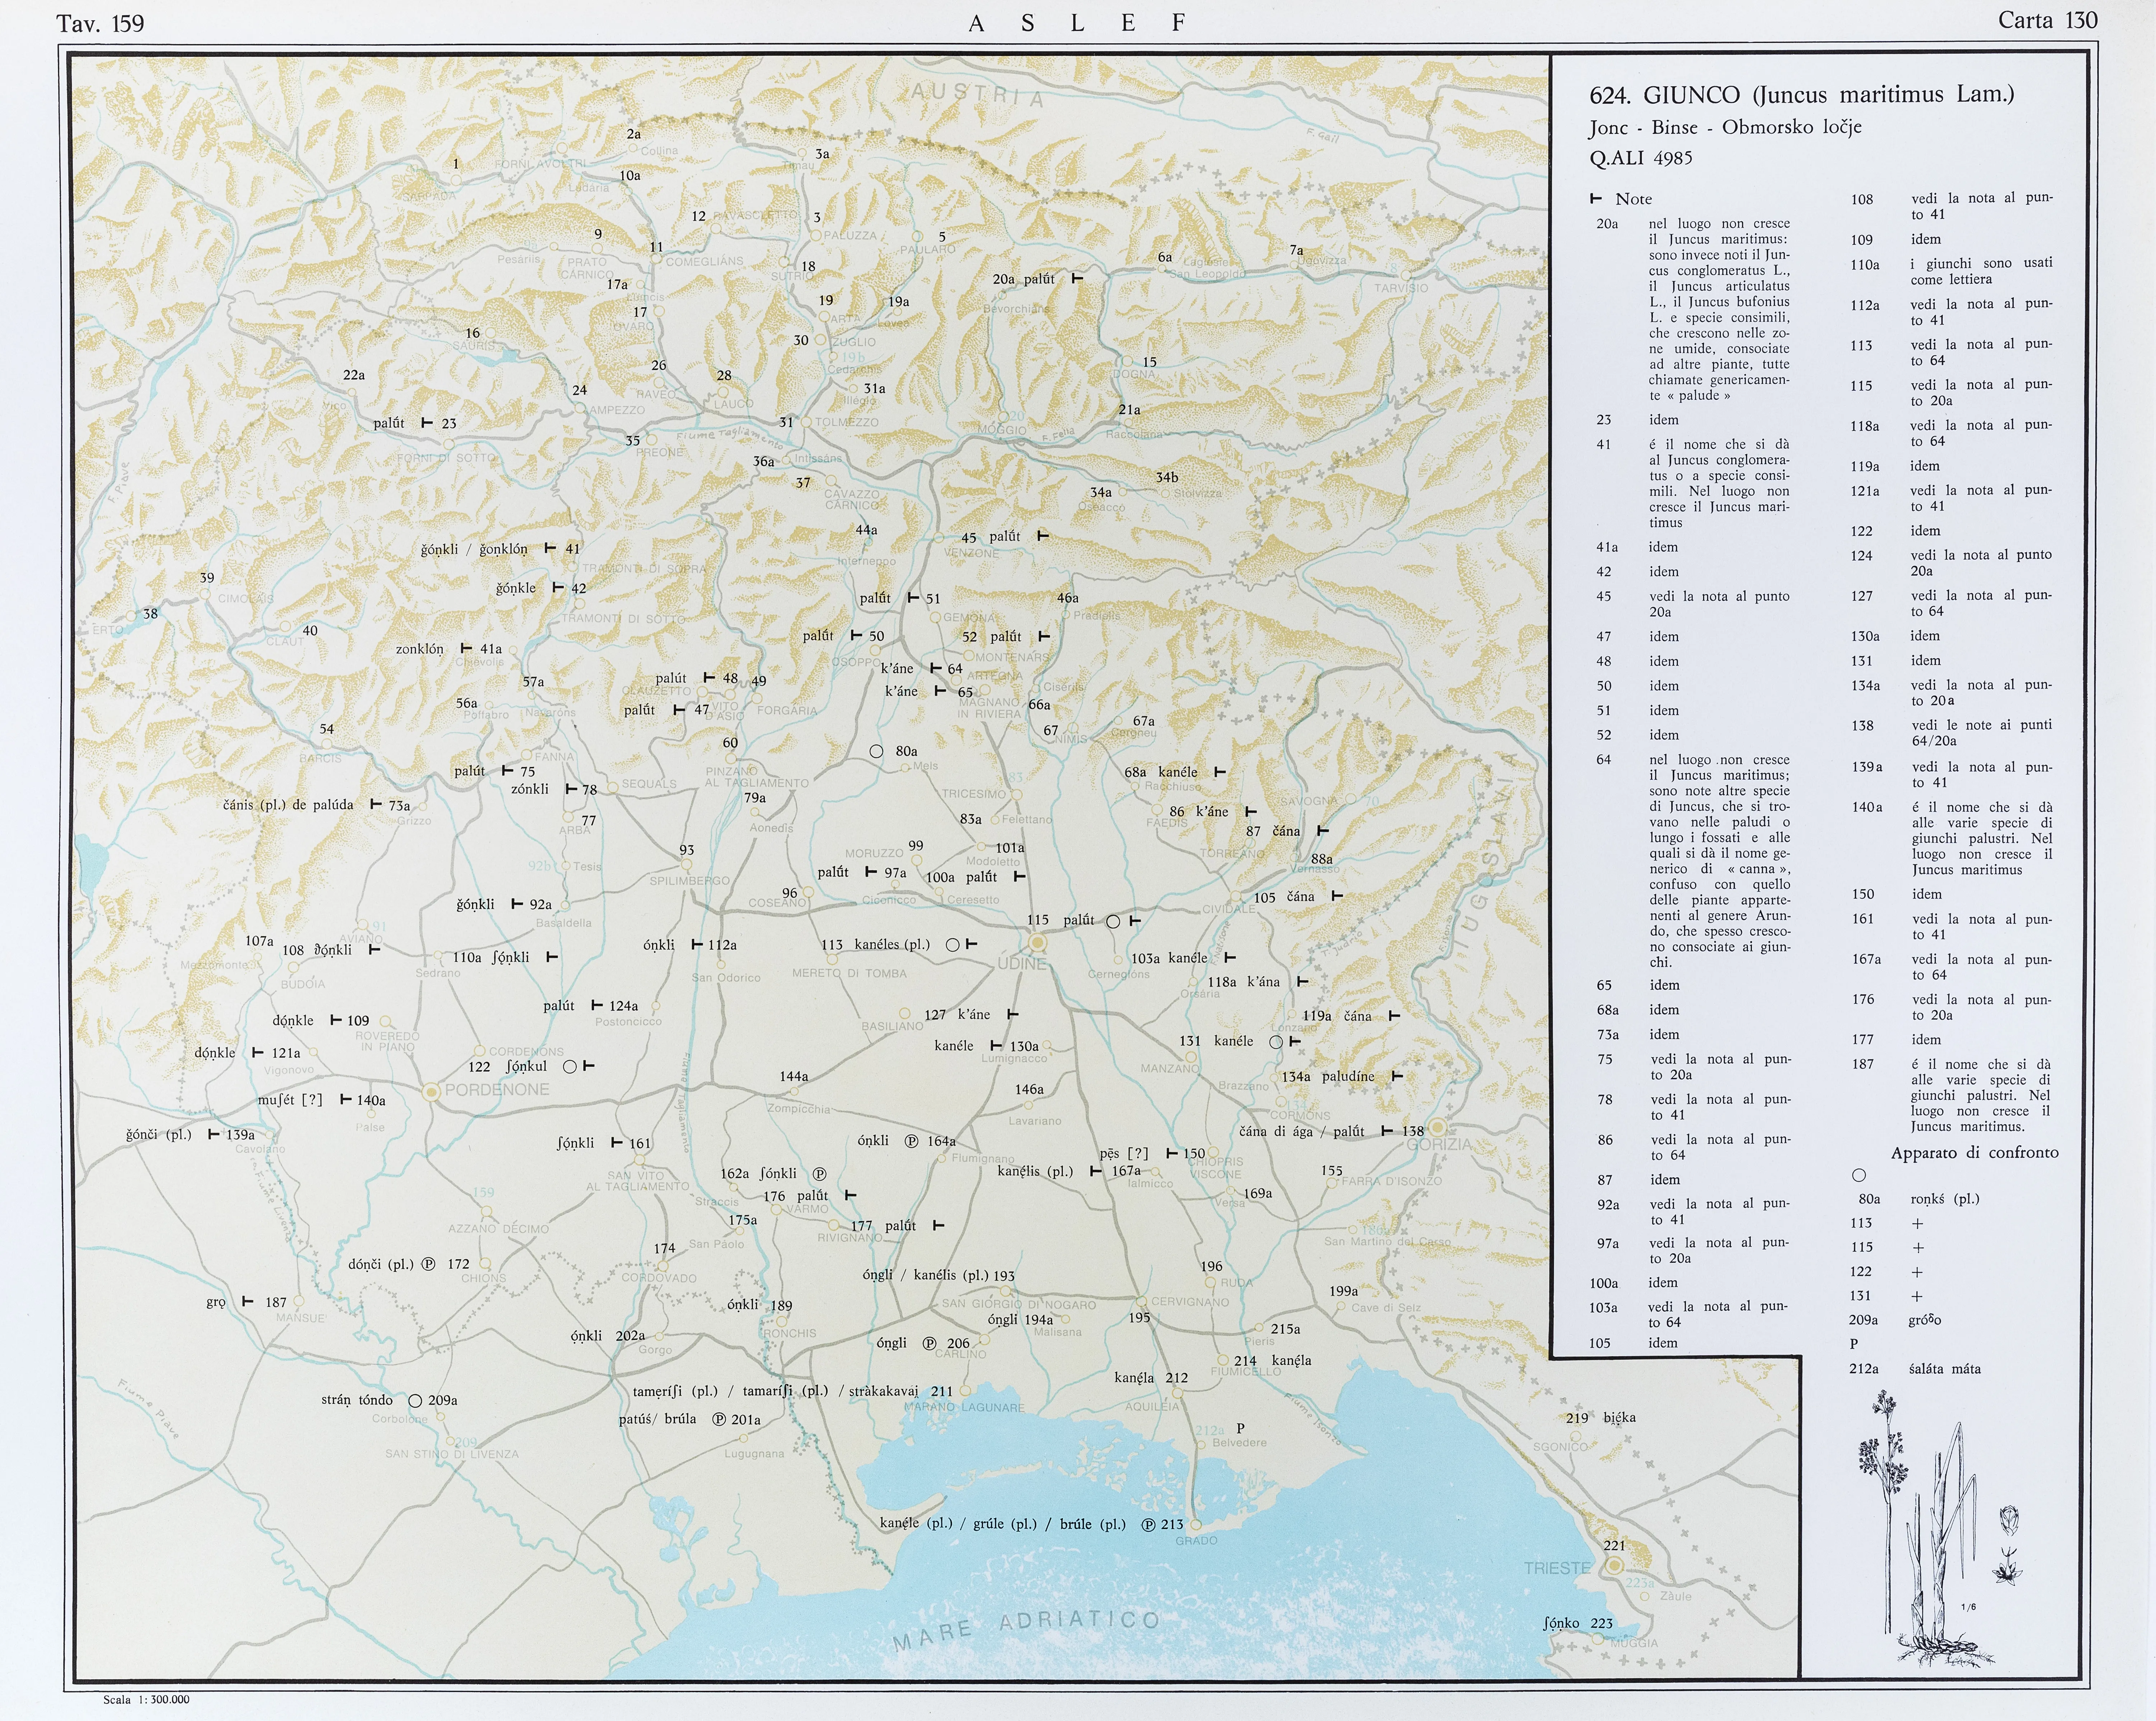This screenshot has height=1721, width=2156.
Task: Click the circled P symbol before 213 Grado
Action: [x=1148, y=1525]
